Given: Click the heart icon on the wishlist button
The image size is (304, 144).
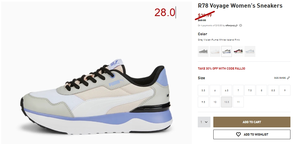Looking at the screenshot, I should click(x=238, y=134).
